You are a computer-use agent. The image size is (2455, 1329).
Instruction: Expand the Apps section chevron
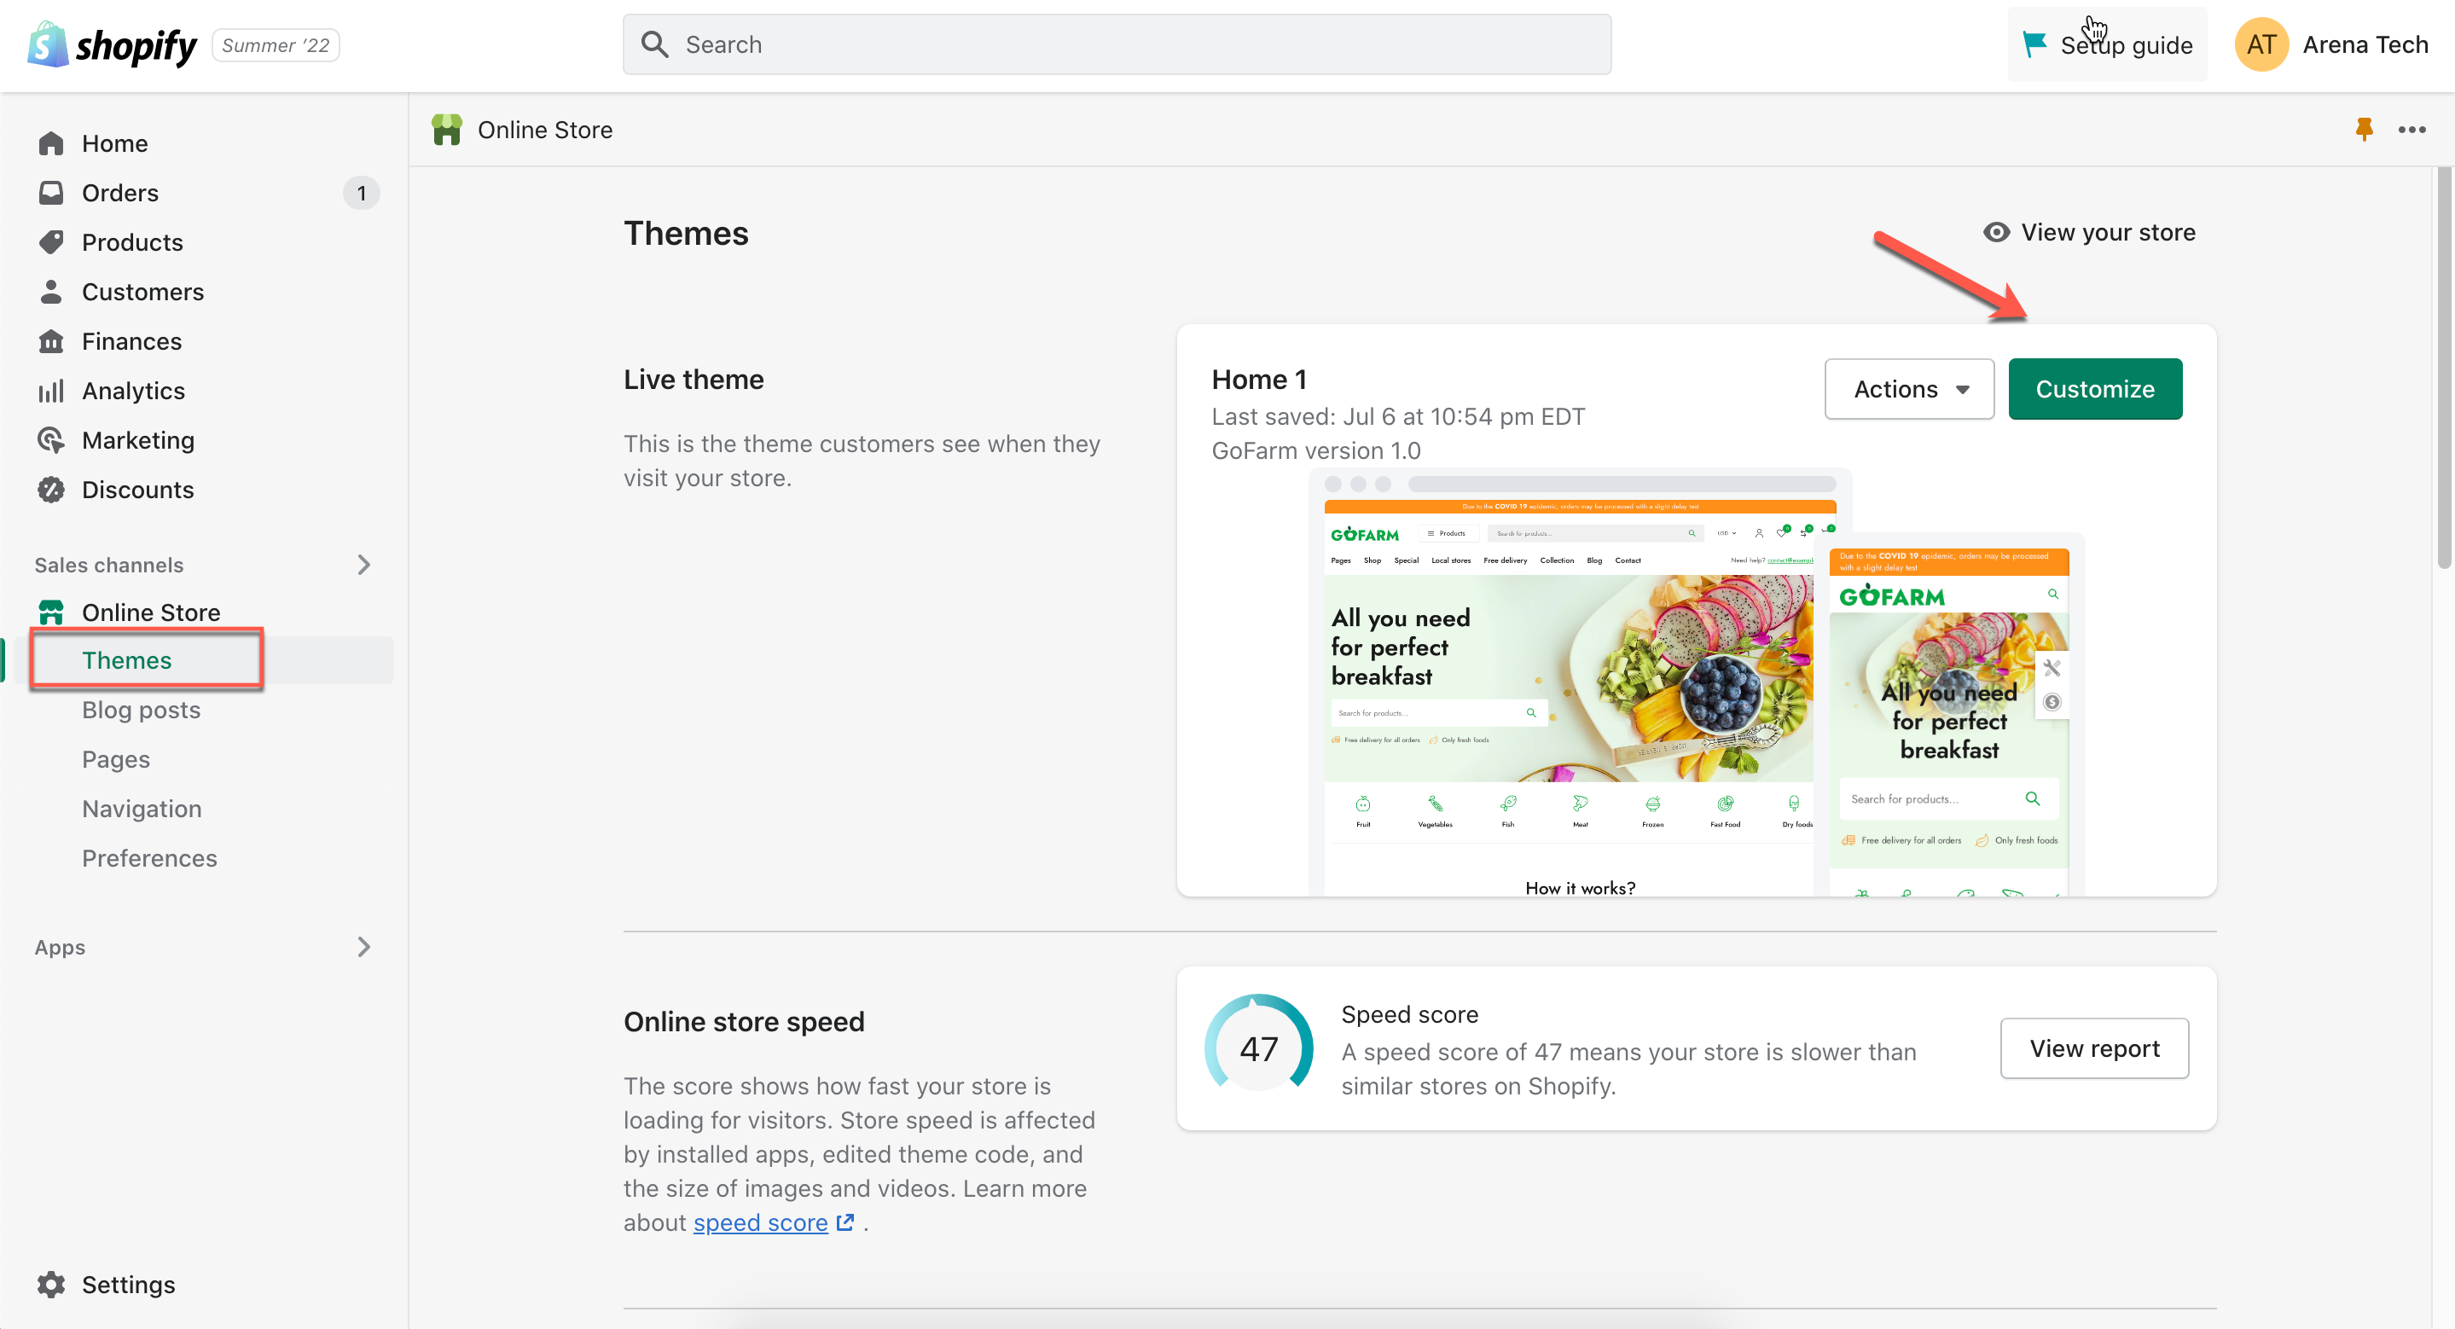363,947
